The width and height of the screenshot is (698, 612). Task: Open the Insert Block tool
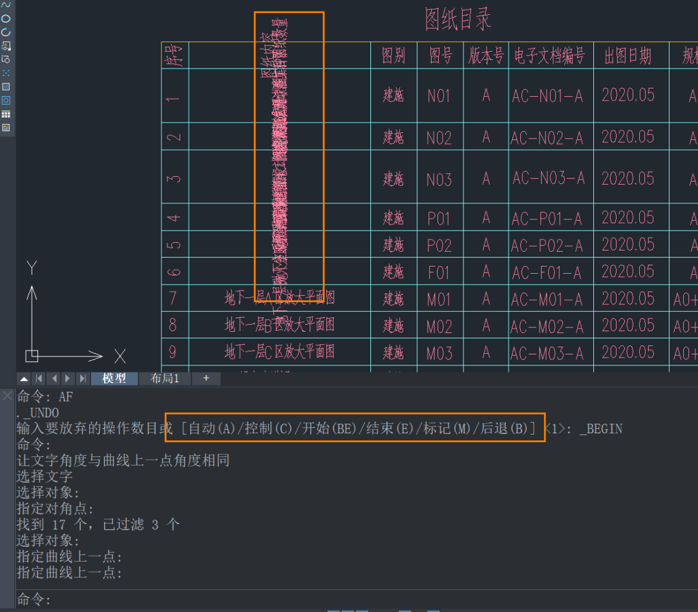6,46
